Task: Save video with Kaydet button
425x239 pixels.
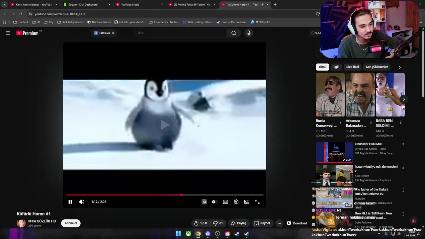Action: pyautogui.click(x=262, y=223)
